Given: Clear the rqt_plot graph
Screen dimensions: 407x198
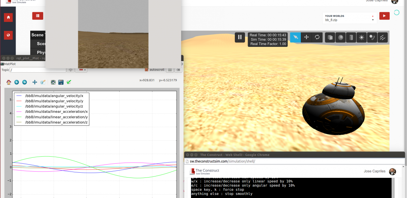Looking at the screenshot, I should [x=178, y=70].
